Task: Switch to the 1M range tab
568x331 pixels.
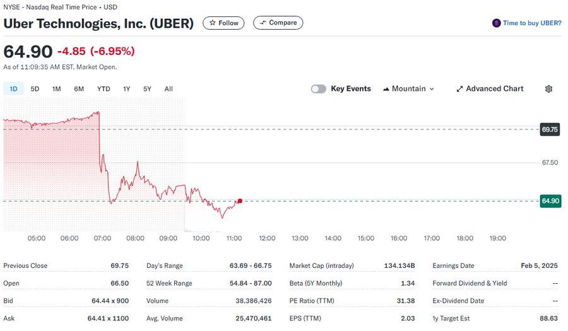Action: tap(57, 89)
